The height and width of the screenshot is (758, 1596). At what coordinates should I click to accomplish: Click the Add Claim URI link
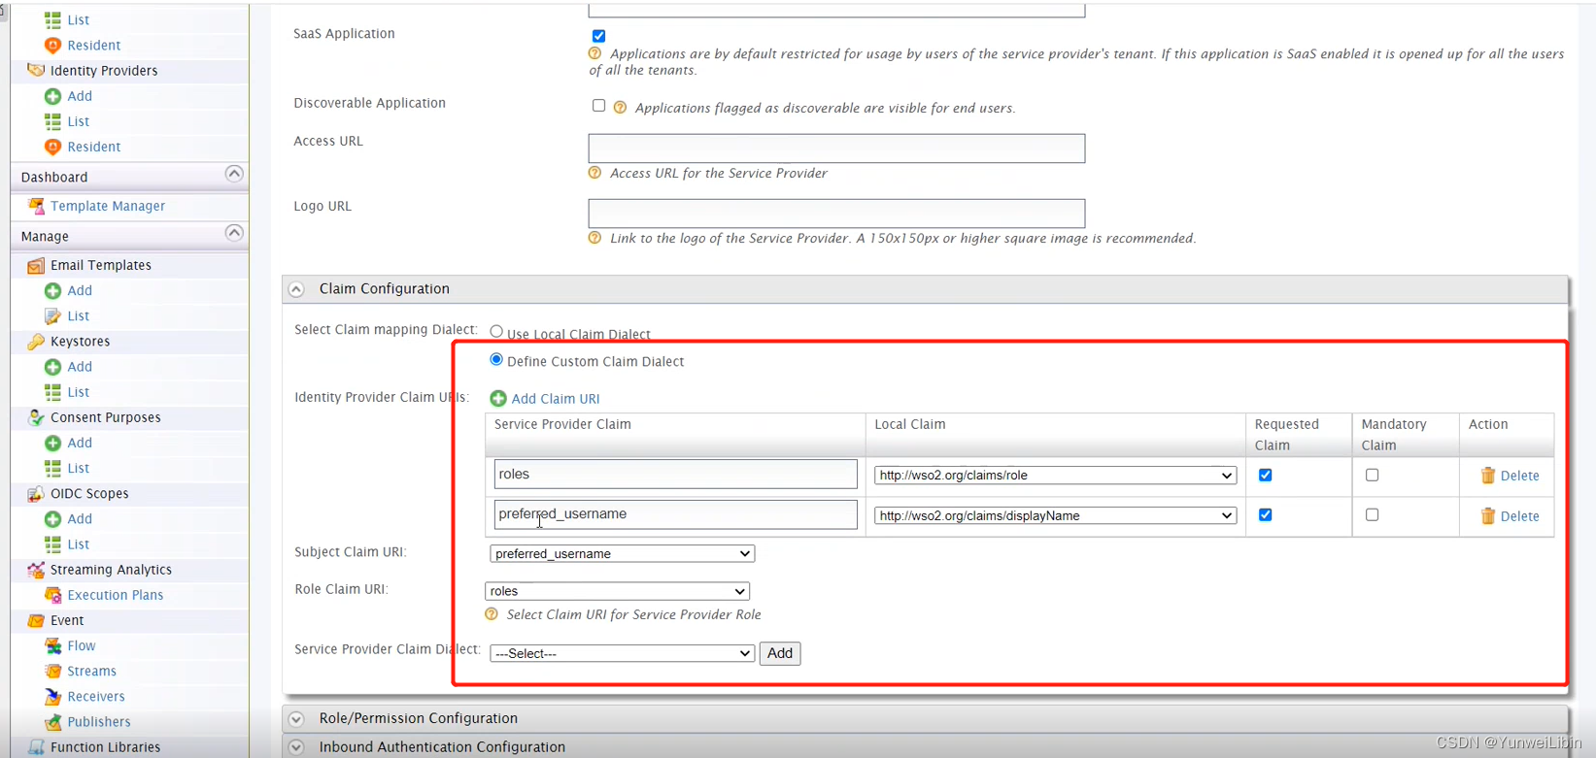[556, 399]
